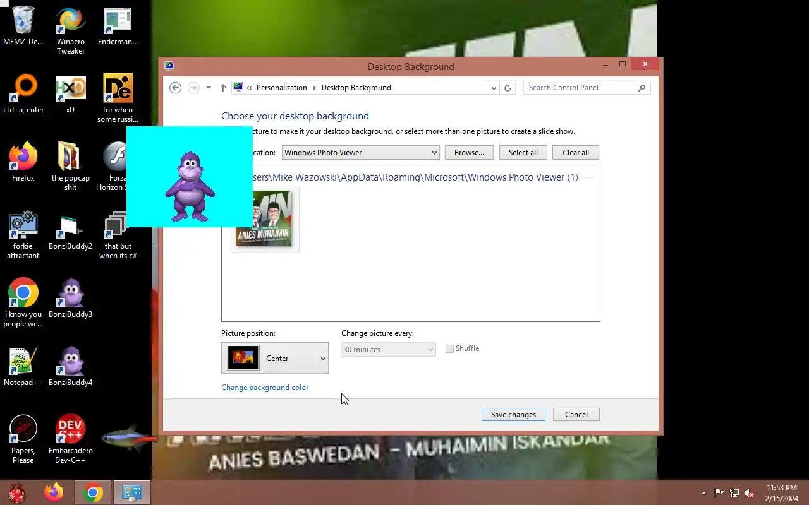This screenshot has width=809, height=505.
Task: Click the BonziBuddy purple gorilla
Action: point(190,186)
